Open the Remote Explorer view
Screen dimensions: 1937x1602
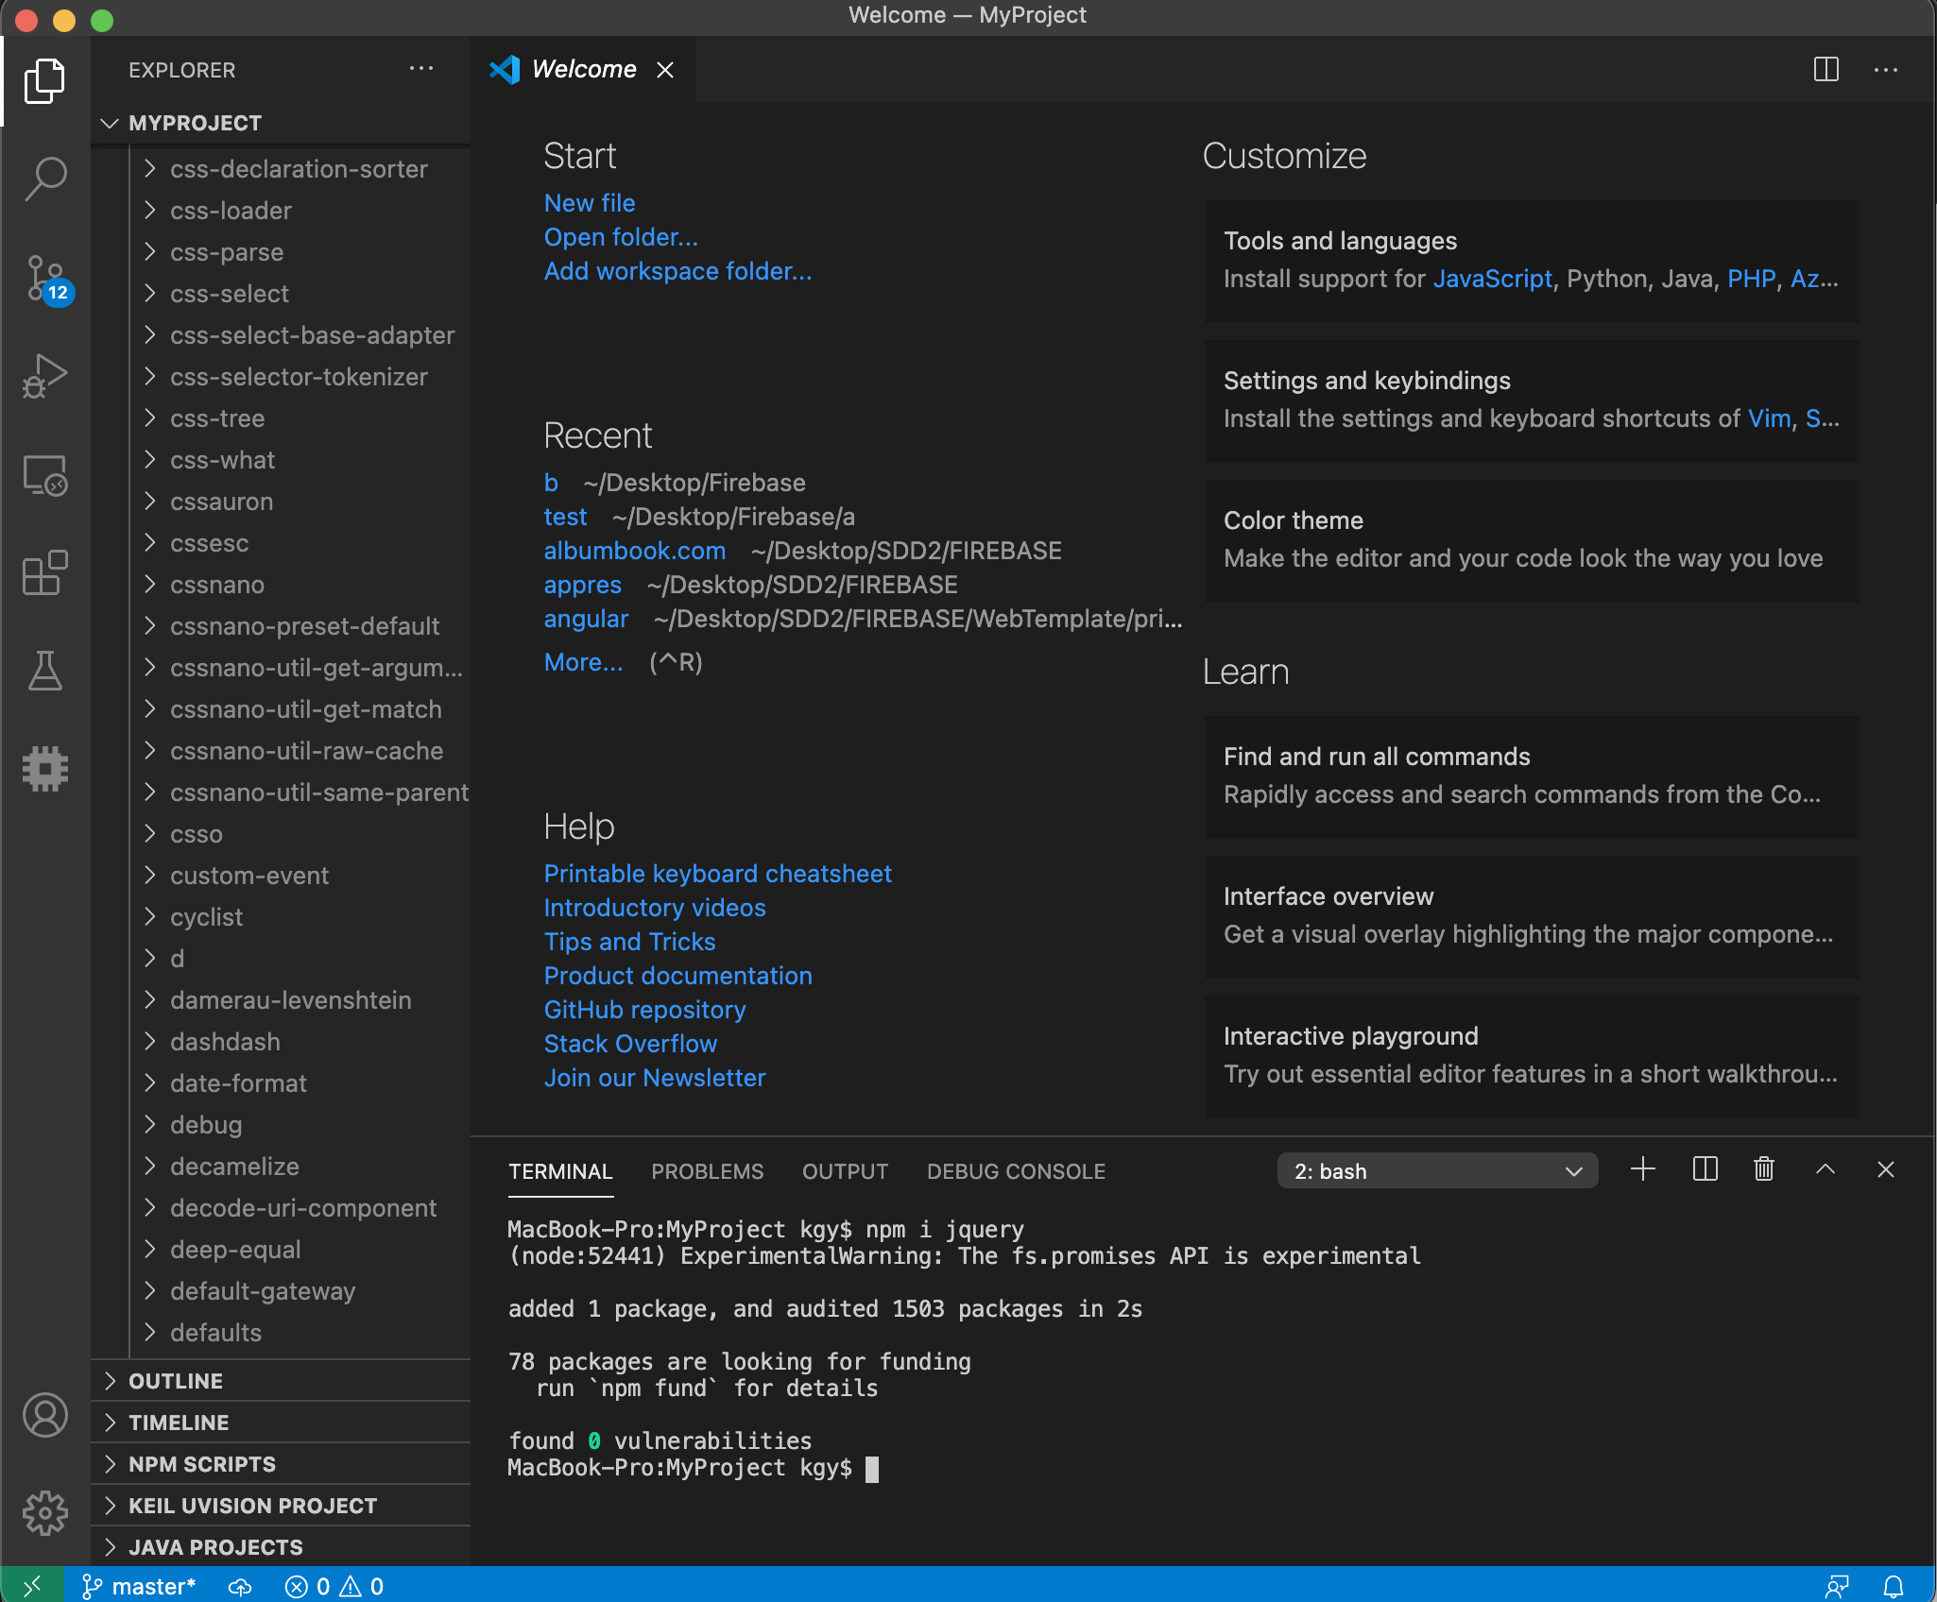(x=44, y=474)
